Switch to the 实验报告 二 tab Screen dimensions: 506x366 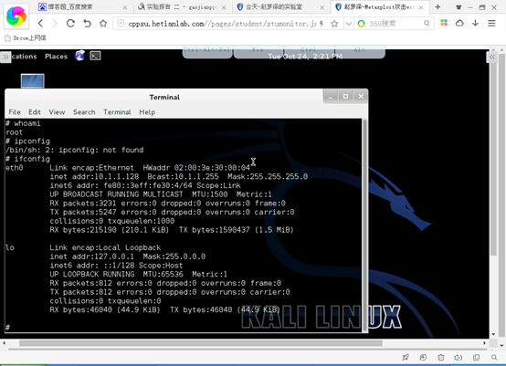[x=182, y=6]
